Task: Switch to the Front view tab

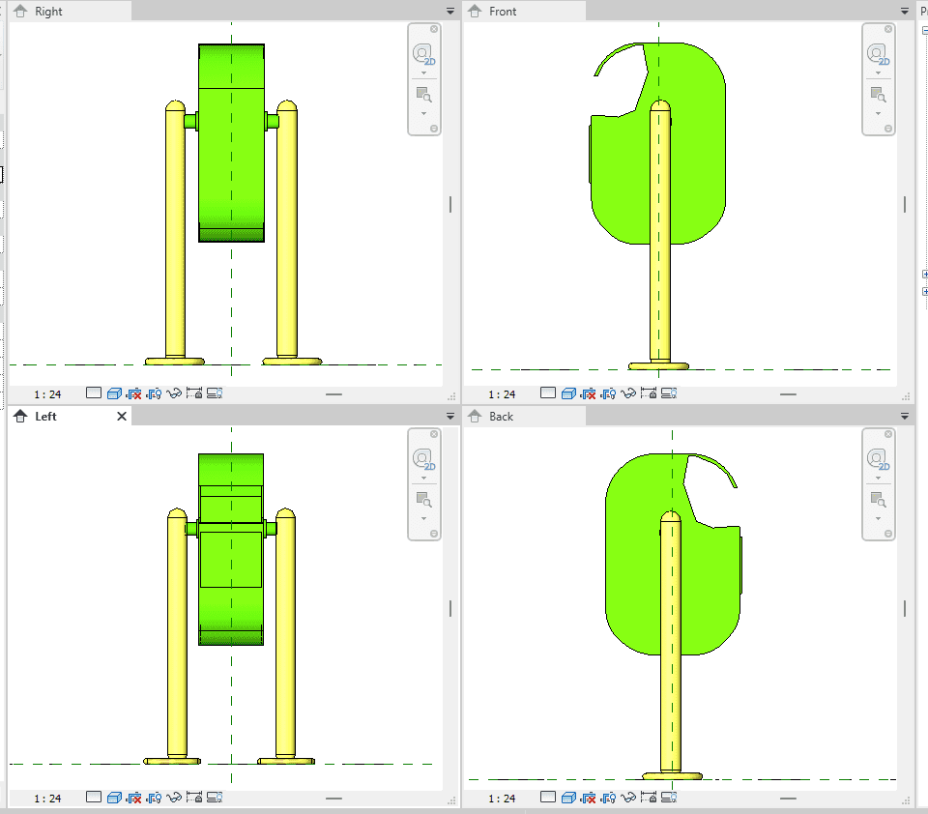Action: pos(503,12)
